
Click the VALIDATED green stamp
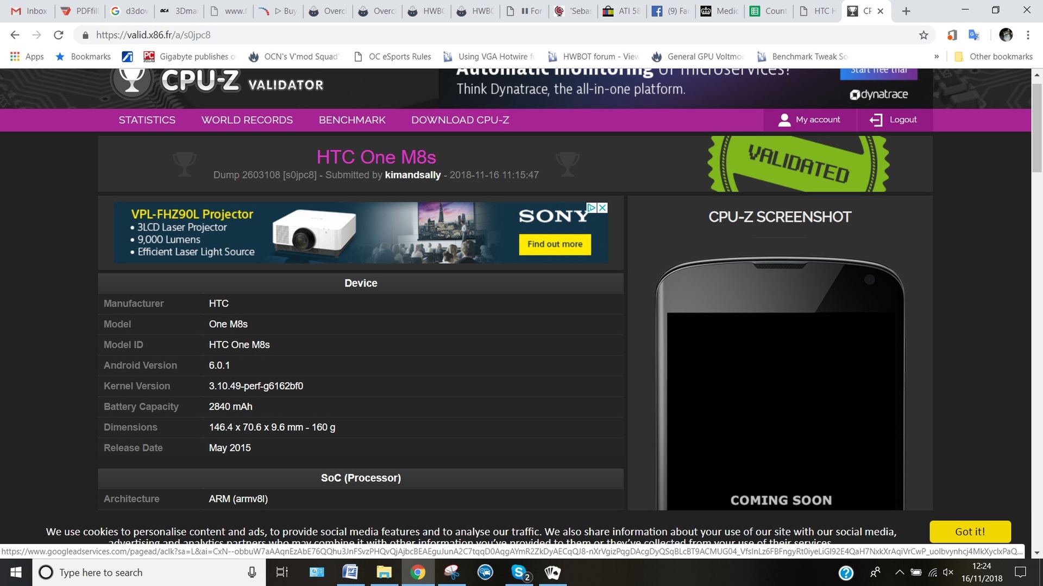[798, 164]
